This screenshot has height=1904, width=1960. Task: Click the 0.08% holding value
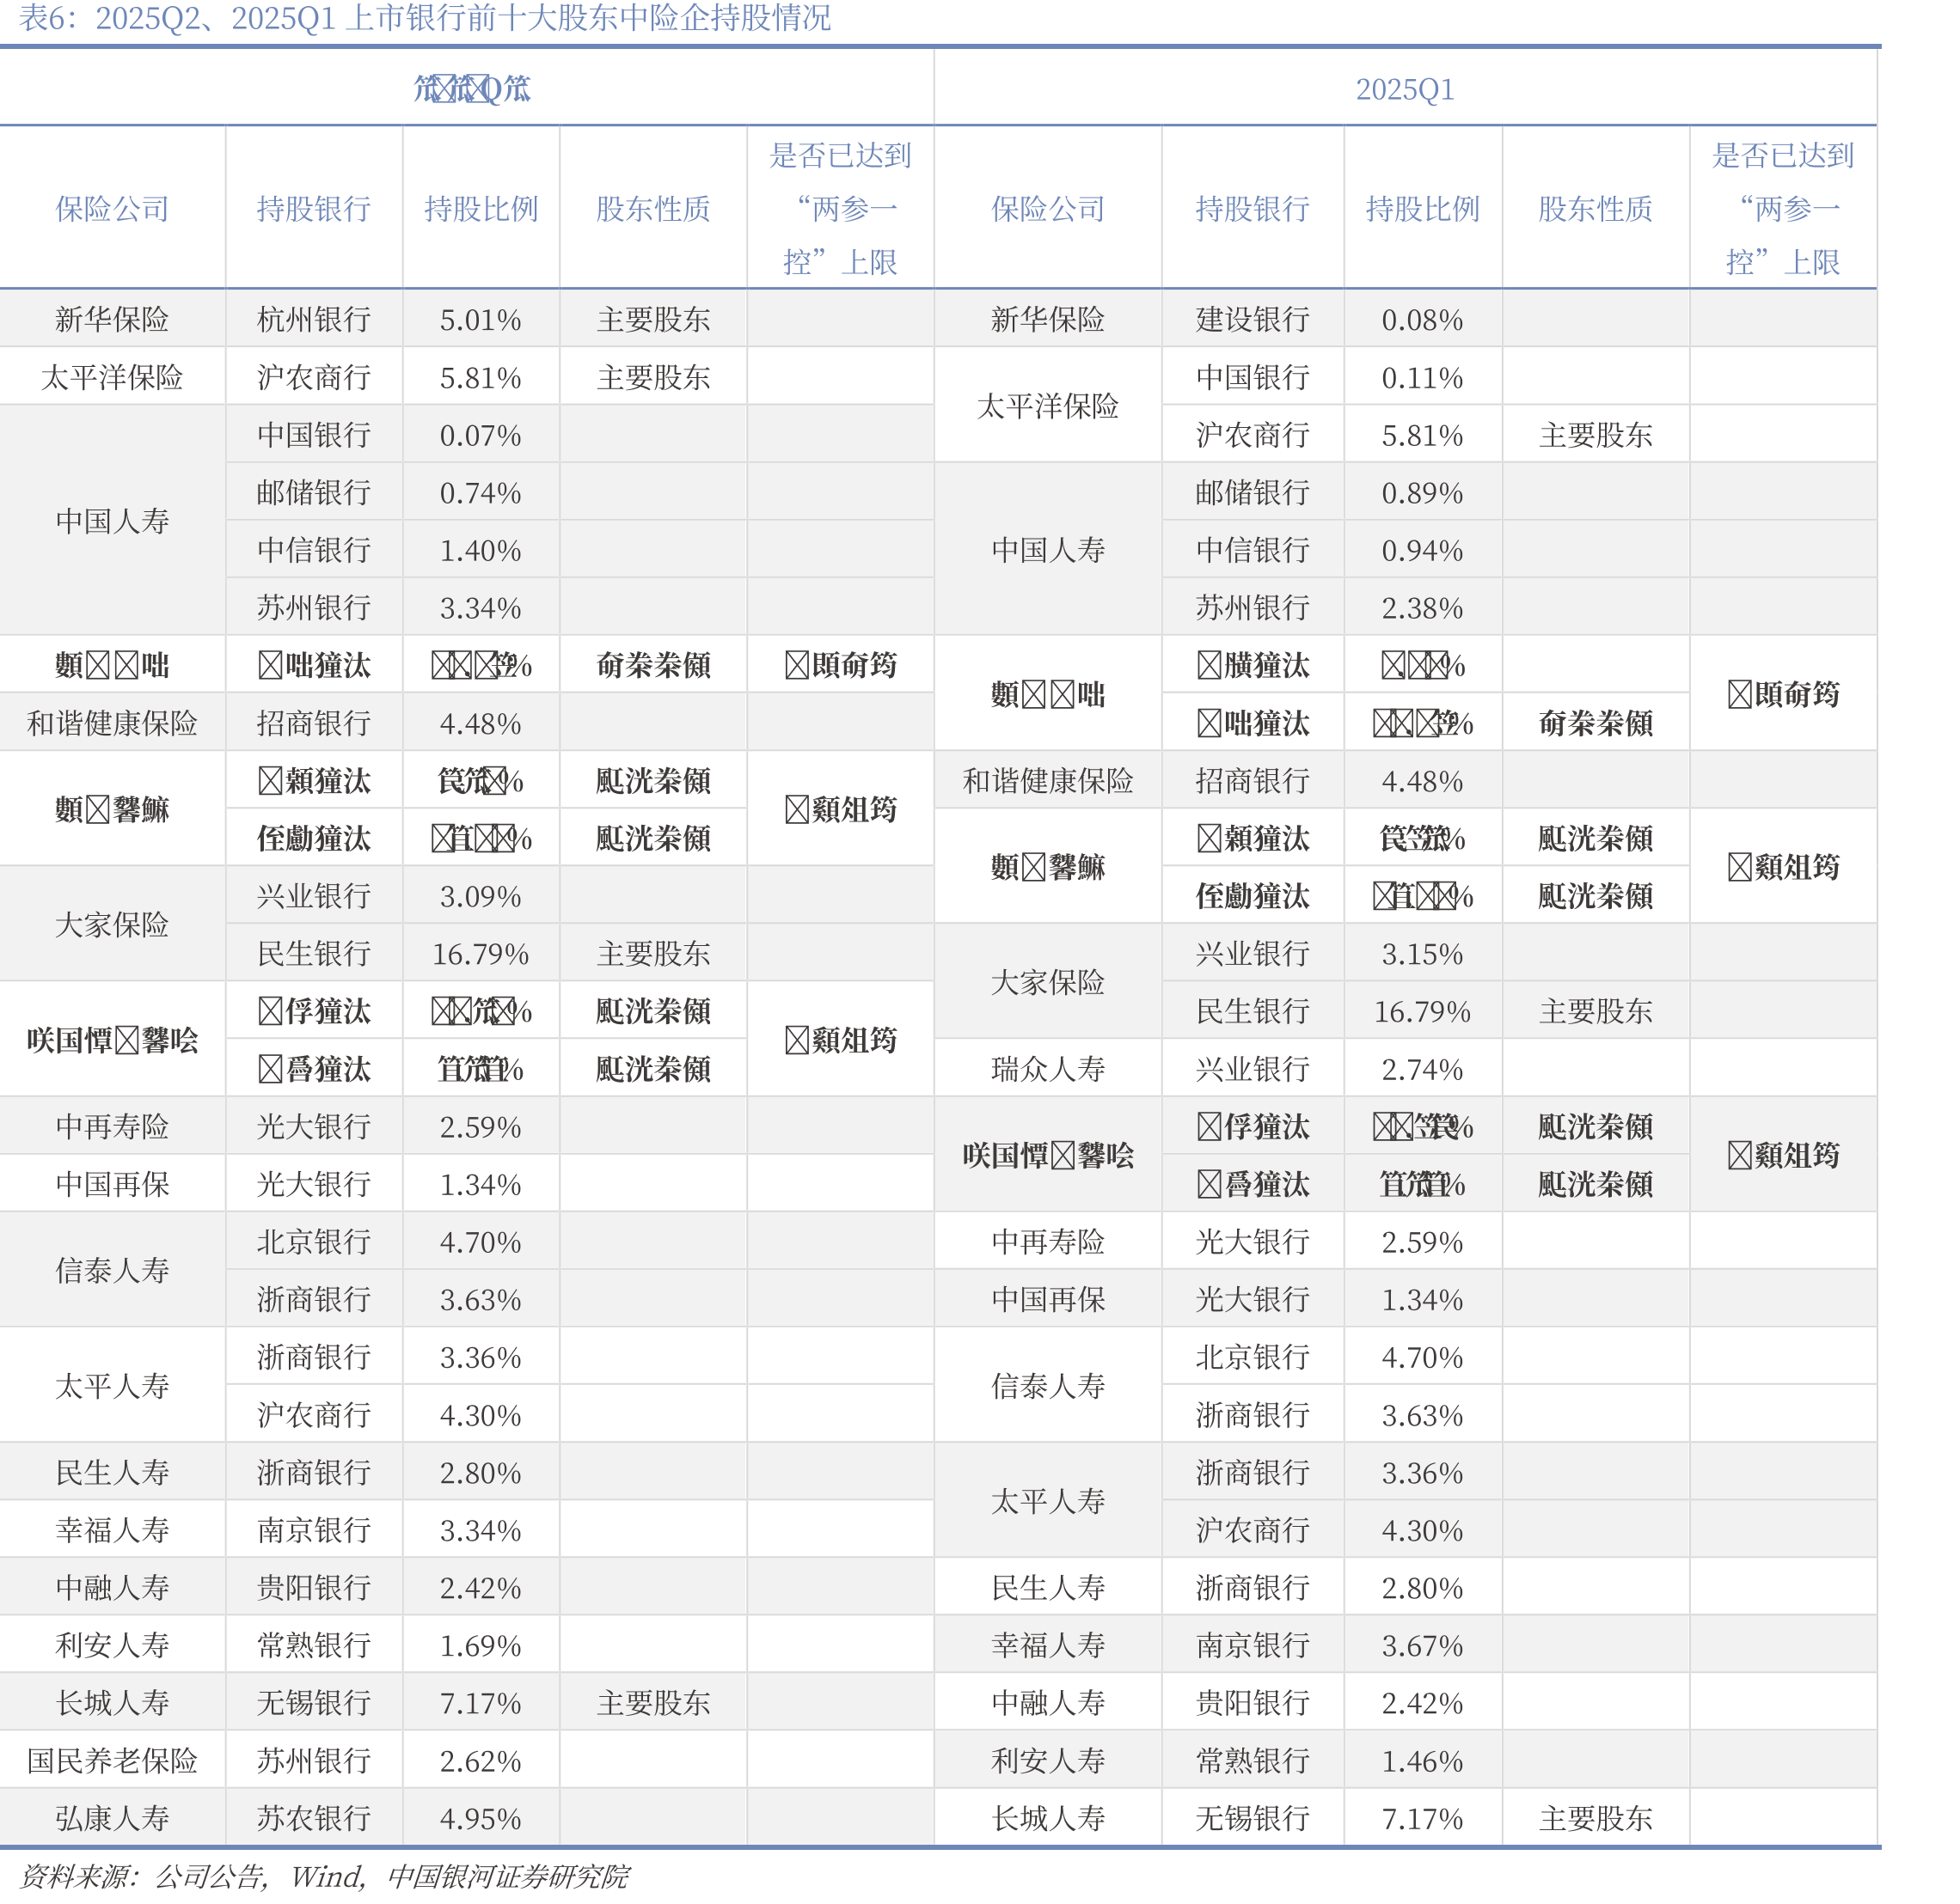(x=1423, y=320)
